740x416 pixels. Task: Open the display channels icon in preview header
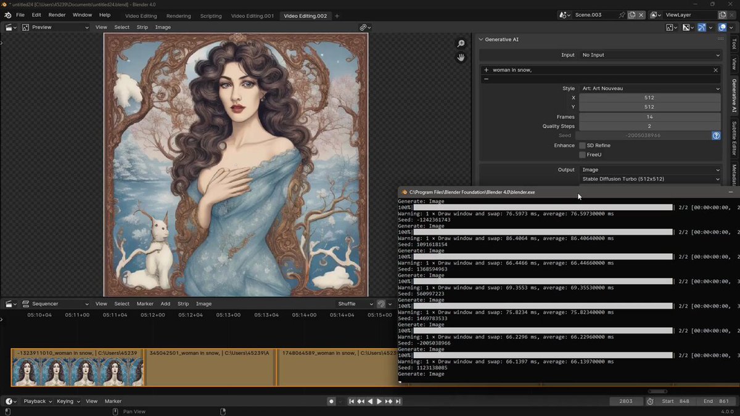pyautogui.click(x=672, y=27)
